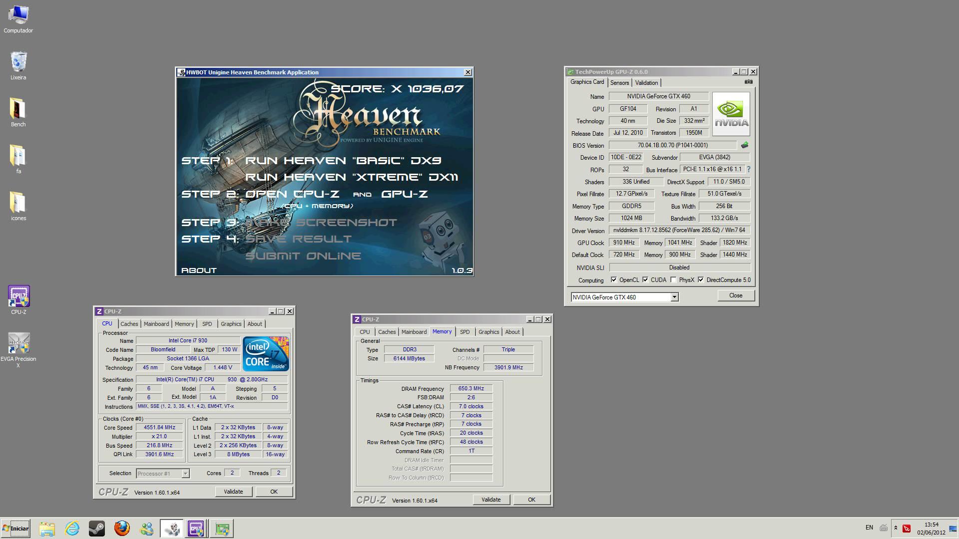Open SPD tab in right CPU-Z window

tap(465, 332)
